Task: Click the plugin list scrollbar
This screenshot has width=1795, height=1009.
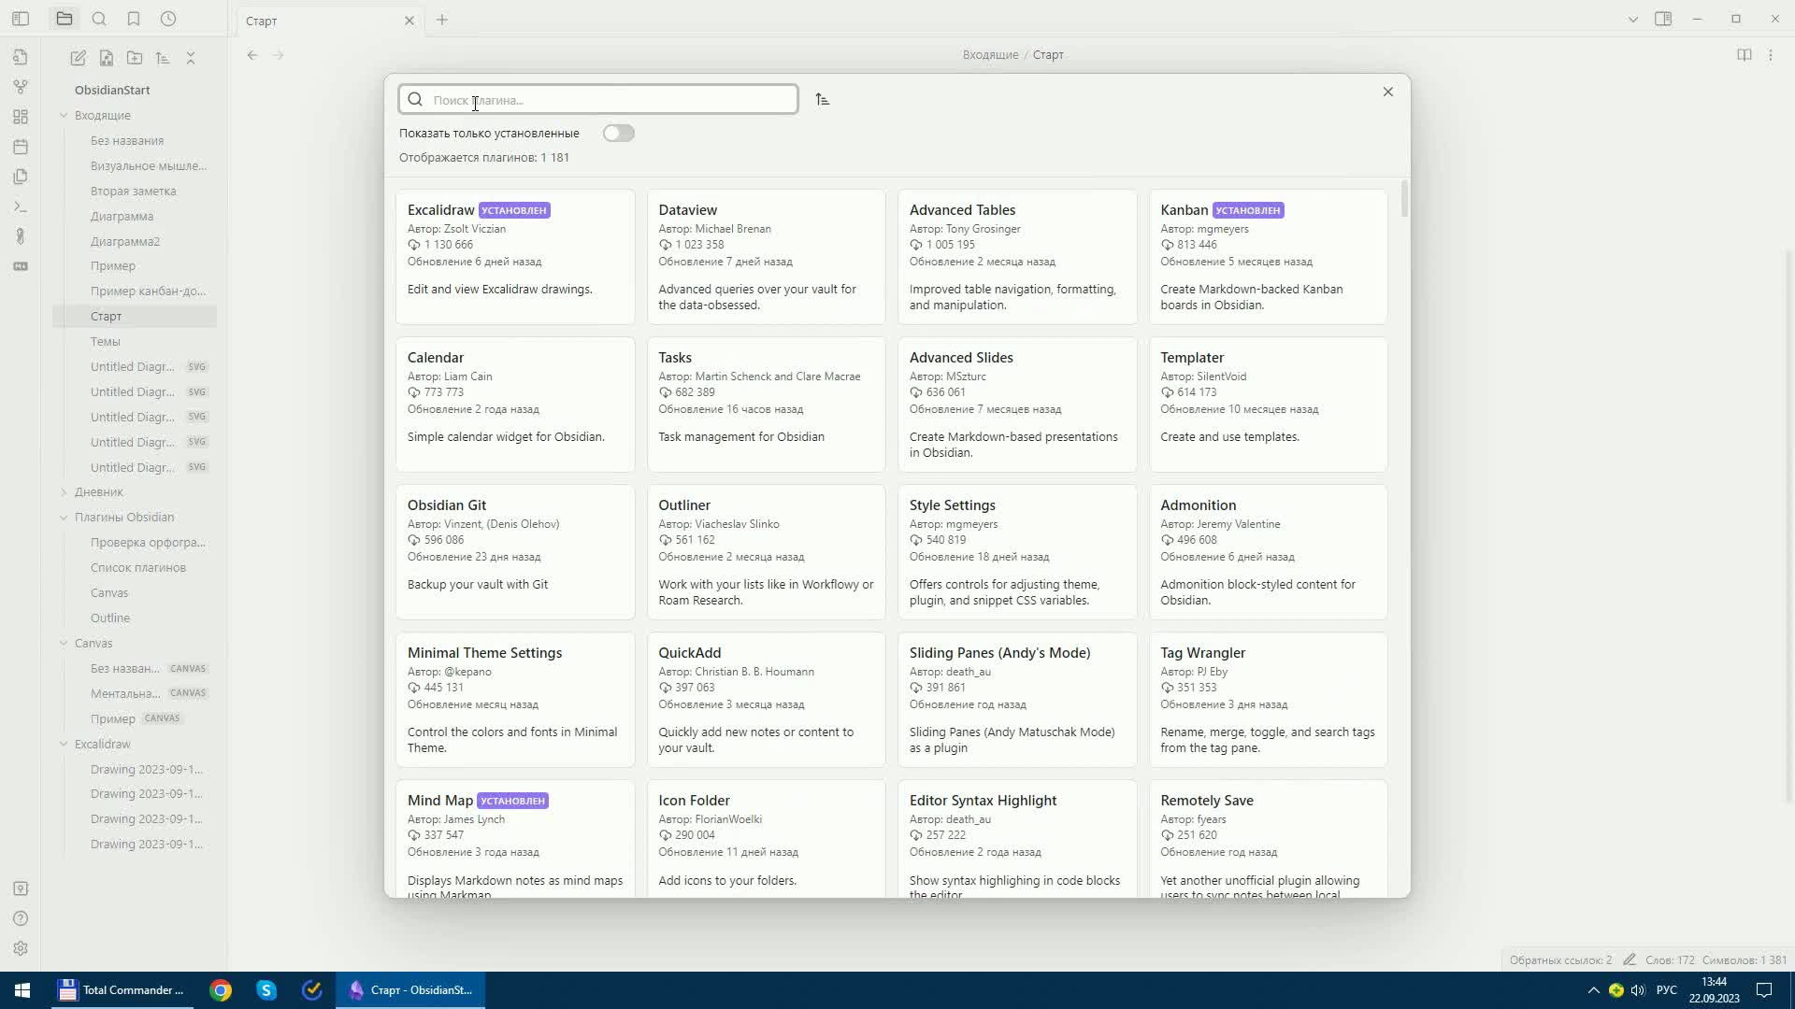Action: coord(1404,200)
